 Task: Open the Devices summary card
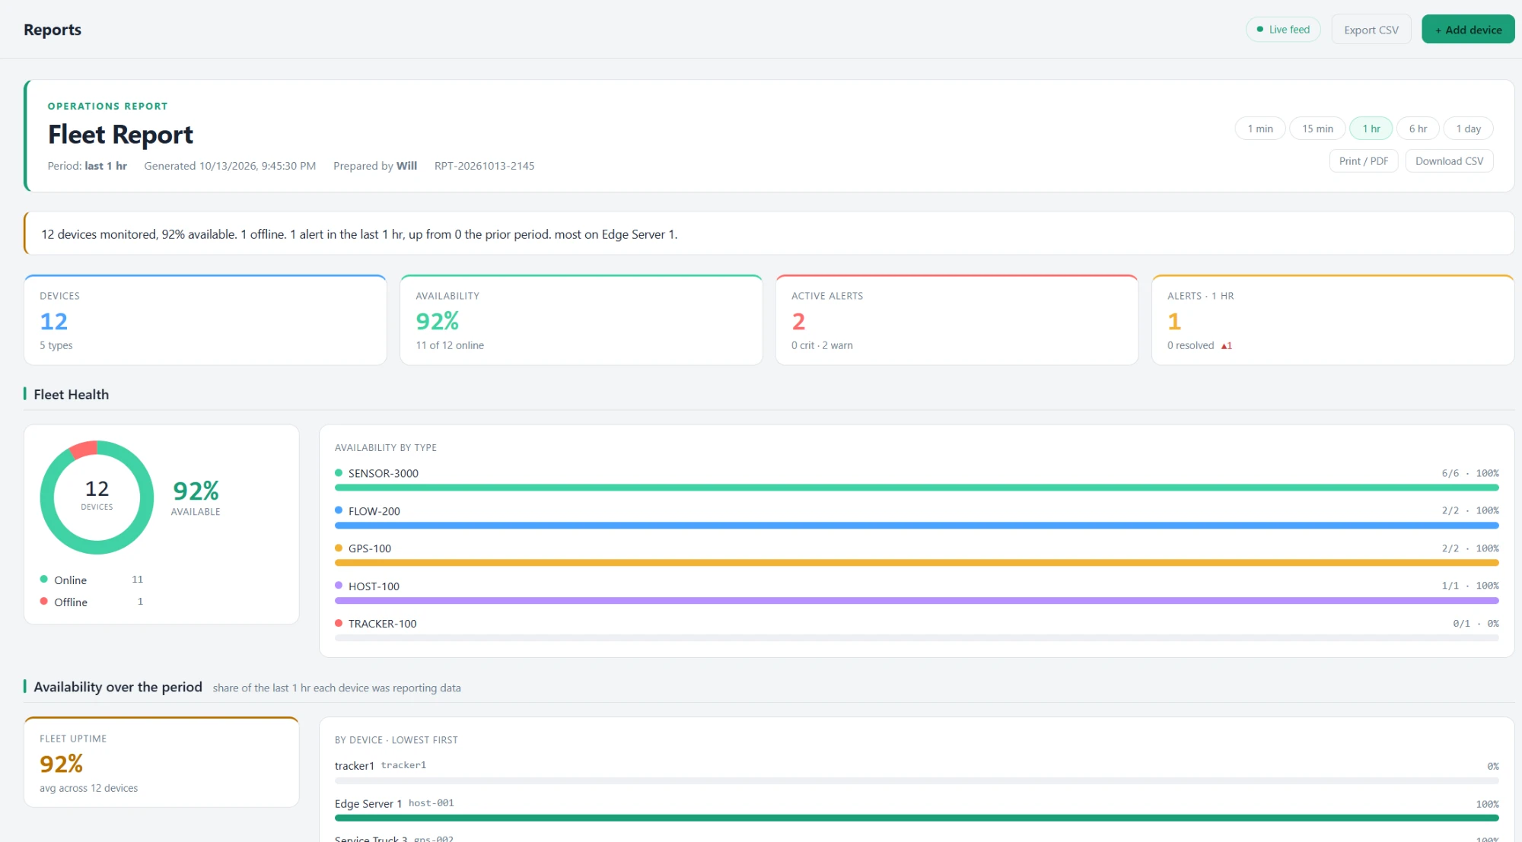[205, 320]
